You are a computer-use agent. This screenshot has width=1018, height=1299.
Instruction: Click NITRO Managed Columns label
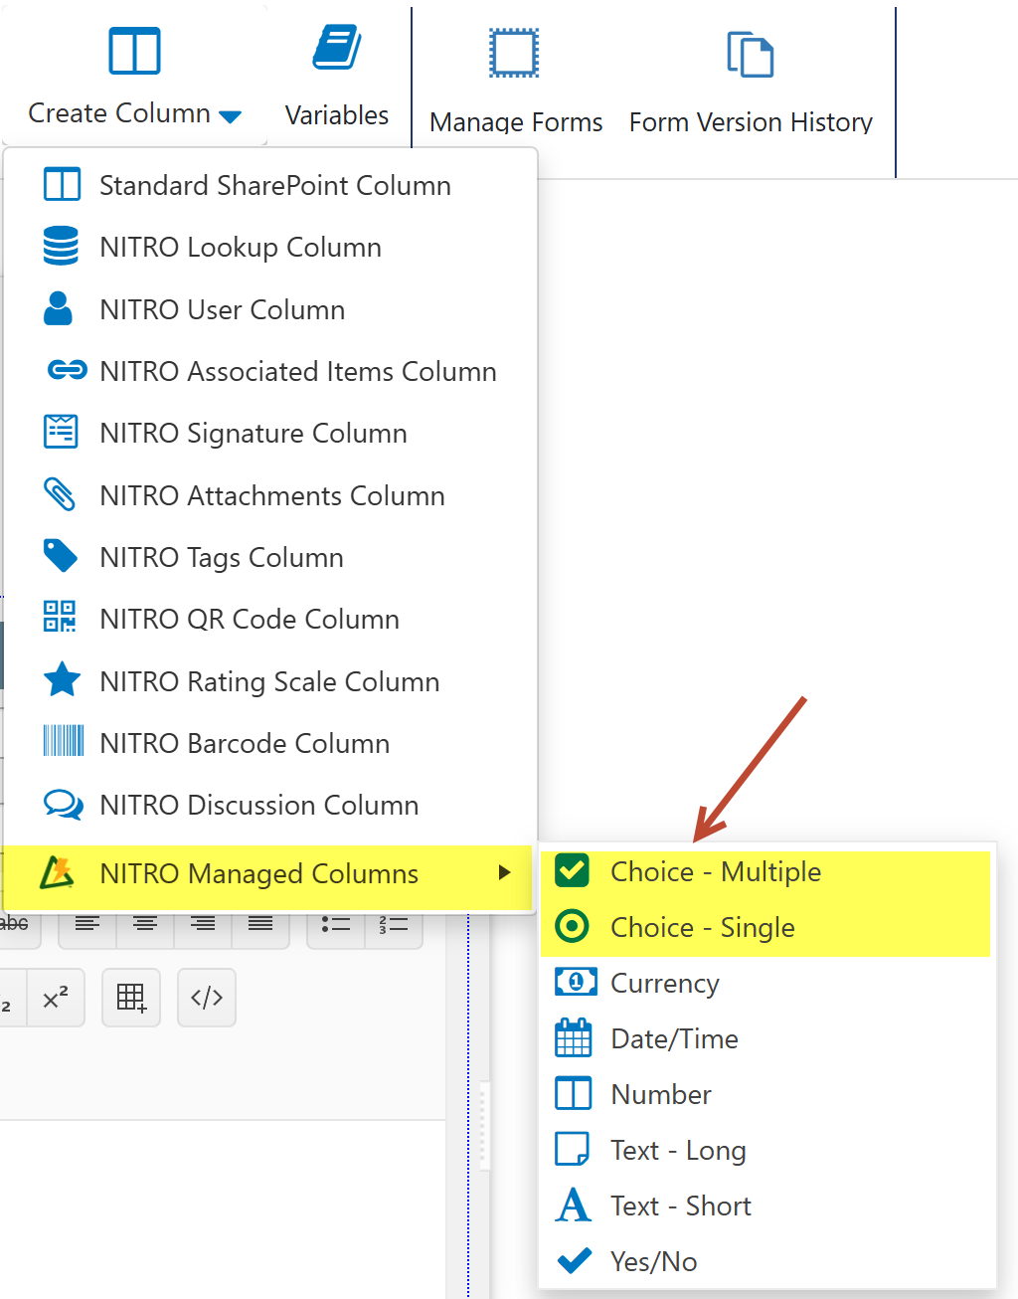pos(259,873)
